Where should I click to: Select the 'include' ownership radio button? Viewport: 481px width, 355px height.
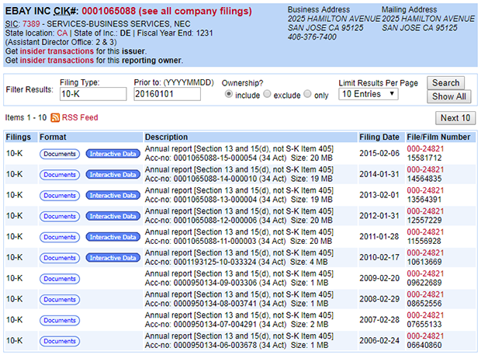[x=229, y=94]
